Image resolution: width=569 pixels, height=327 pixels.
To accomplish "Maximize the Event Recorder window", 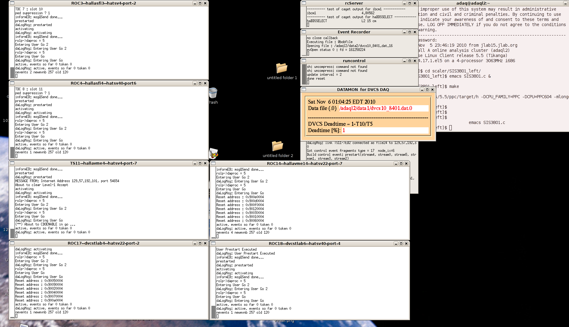I will (410, 32).
